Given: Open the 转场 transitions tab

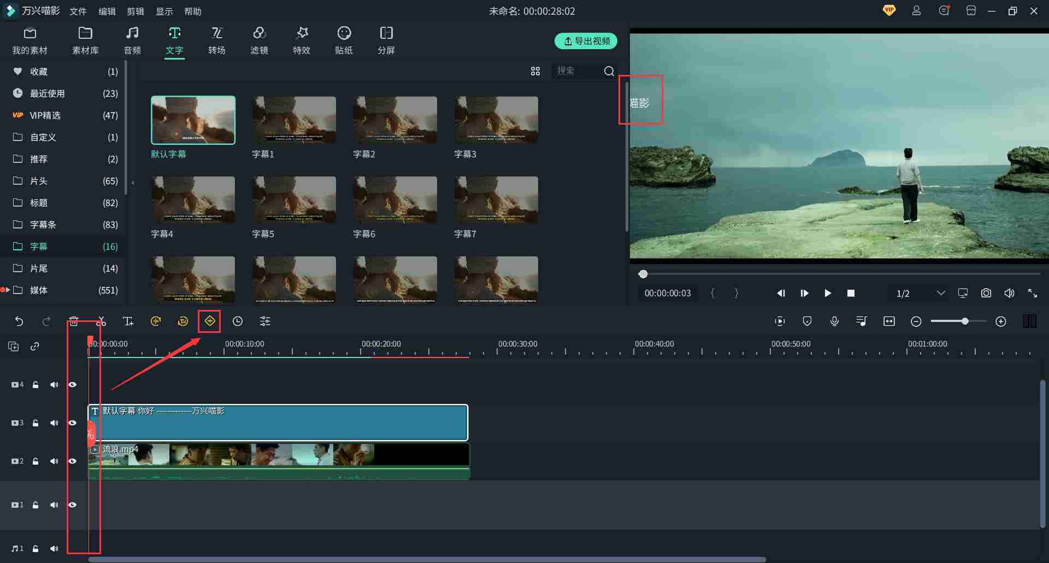Looking at the screenshot, I should point(217,40).
